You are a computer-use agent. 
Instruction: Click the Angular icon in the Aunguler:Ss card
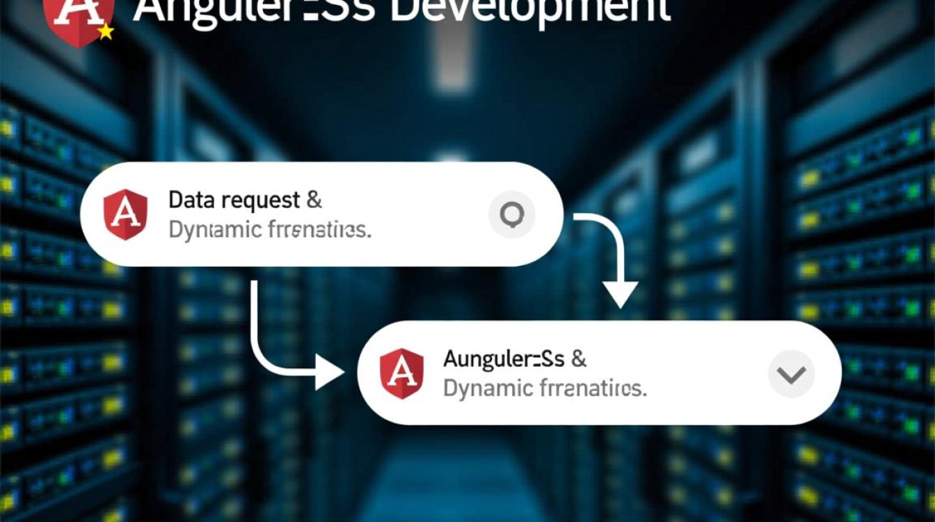(x=402, y=373)
